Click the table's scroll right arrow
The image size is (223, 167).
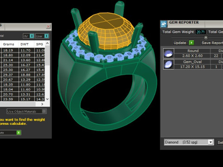click(42, 104)
